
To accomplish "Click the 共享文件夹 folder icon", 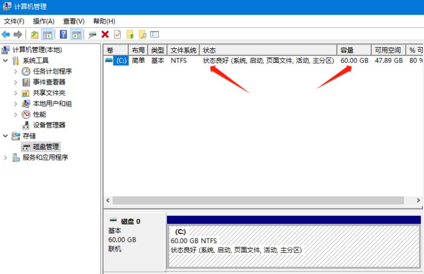I will tap(25, 93).
